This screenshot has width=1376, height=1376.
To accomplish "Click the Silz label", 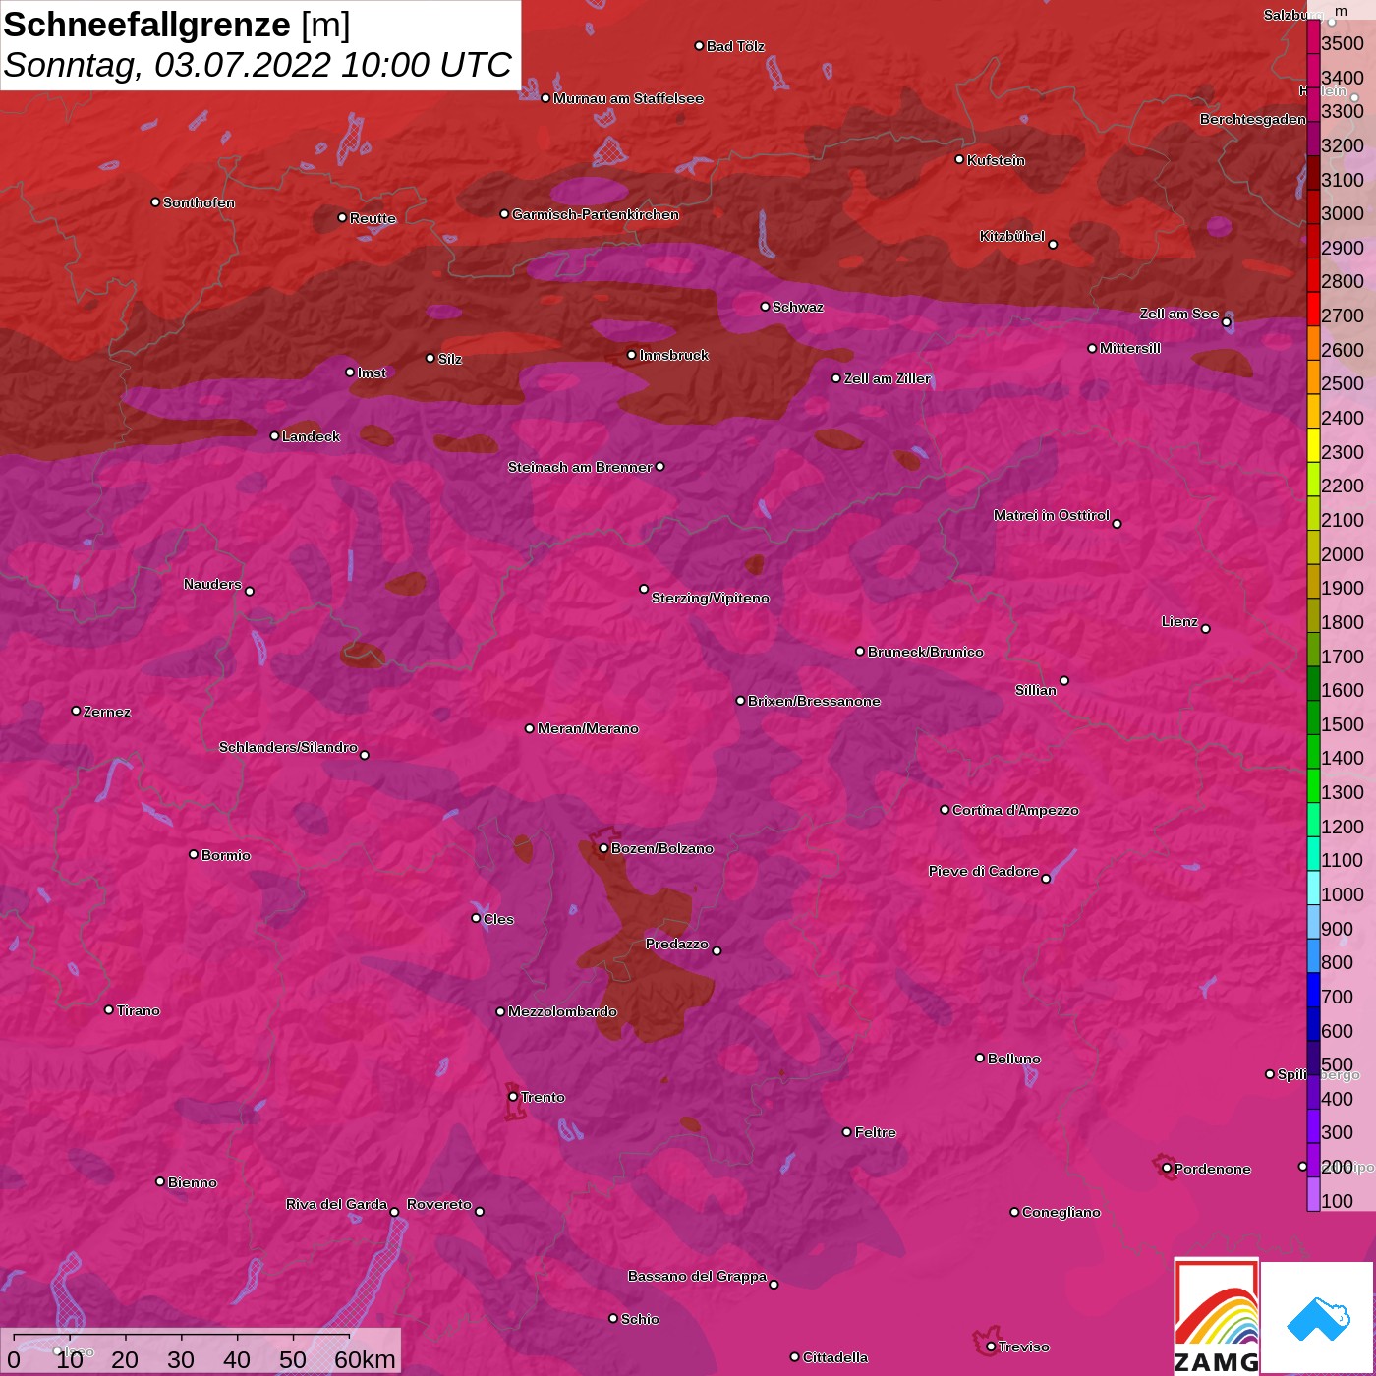I will pyautogui.click(x=449, y=359).
